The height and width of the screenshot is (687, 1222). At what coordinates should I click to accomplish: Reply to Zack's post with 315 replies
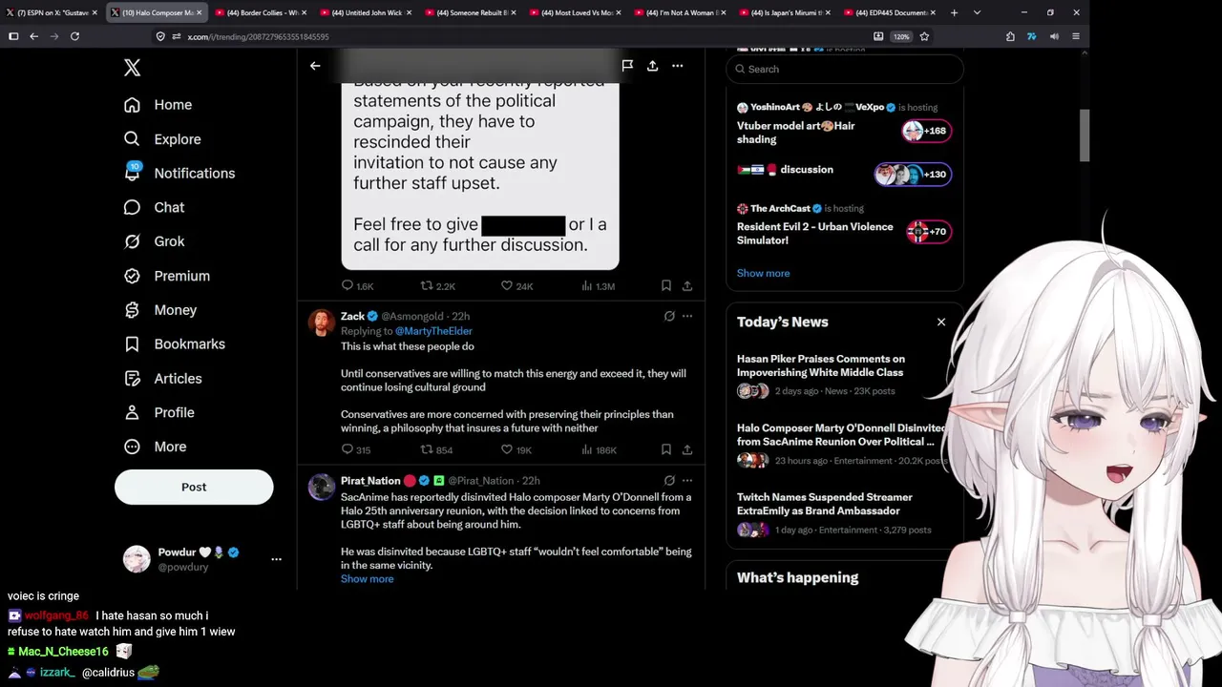(356, 449)
